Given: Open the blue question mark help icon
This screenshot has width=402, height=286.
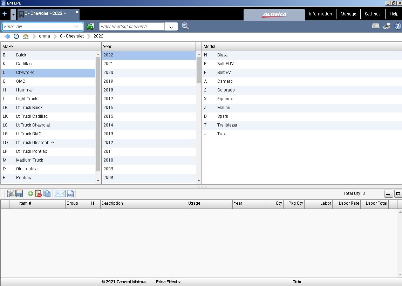Looking at the screenshot, I should point(398,26).
